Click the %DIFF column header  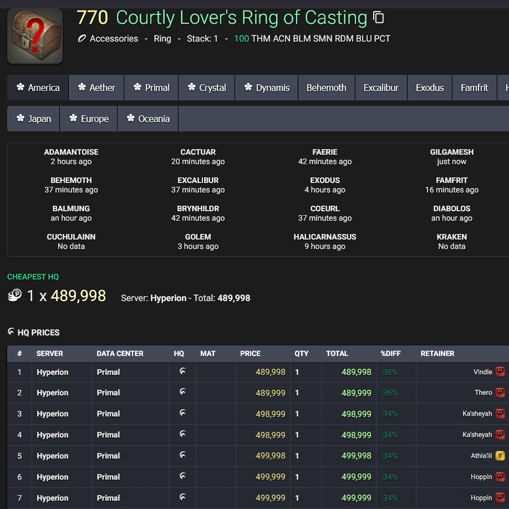[x=390, y=354]
